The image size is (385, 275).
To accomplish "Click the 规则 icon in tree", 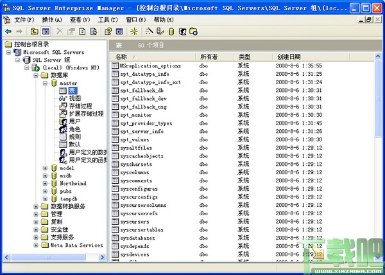I will pos(63,137).
